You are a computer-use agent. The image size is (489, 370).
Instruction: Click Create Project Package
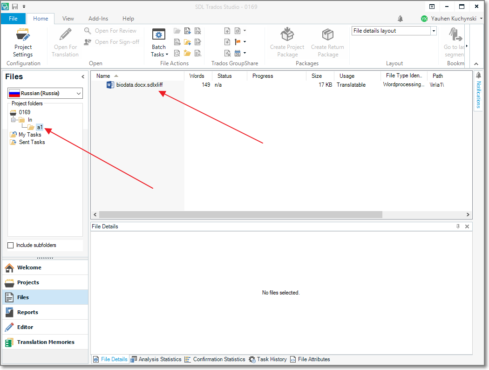pyautogui.click(x=287, y=43)
